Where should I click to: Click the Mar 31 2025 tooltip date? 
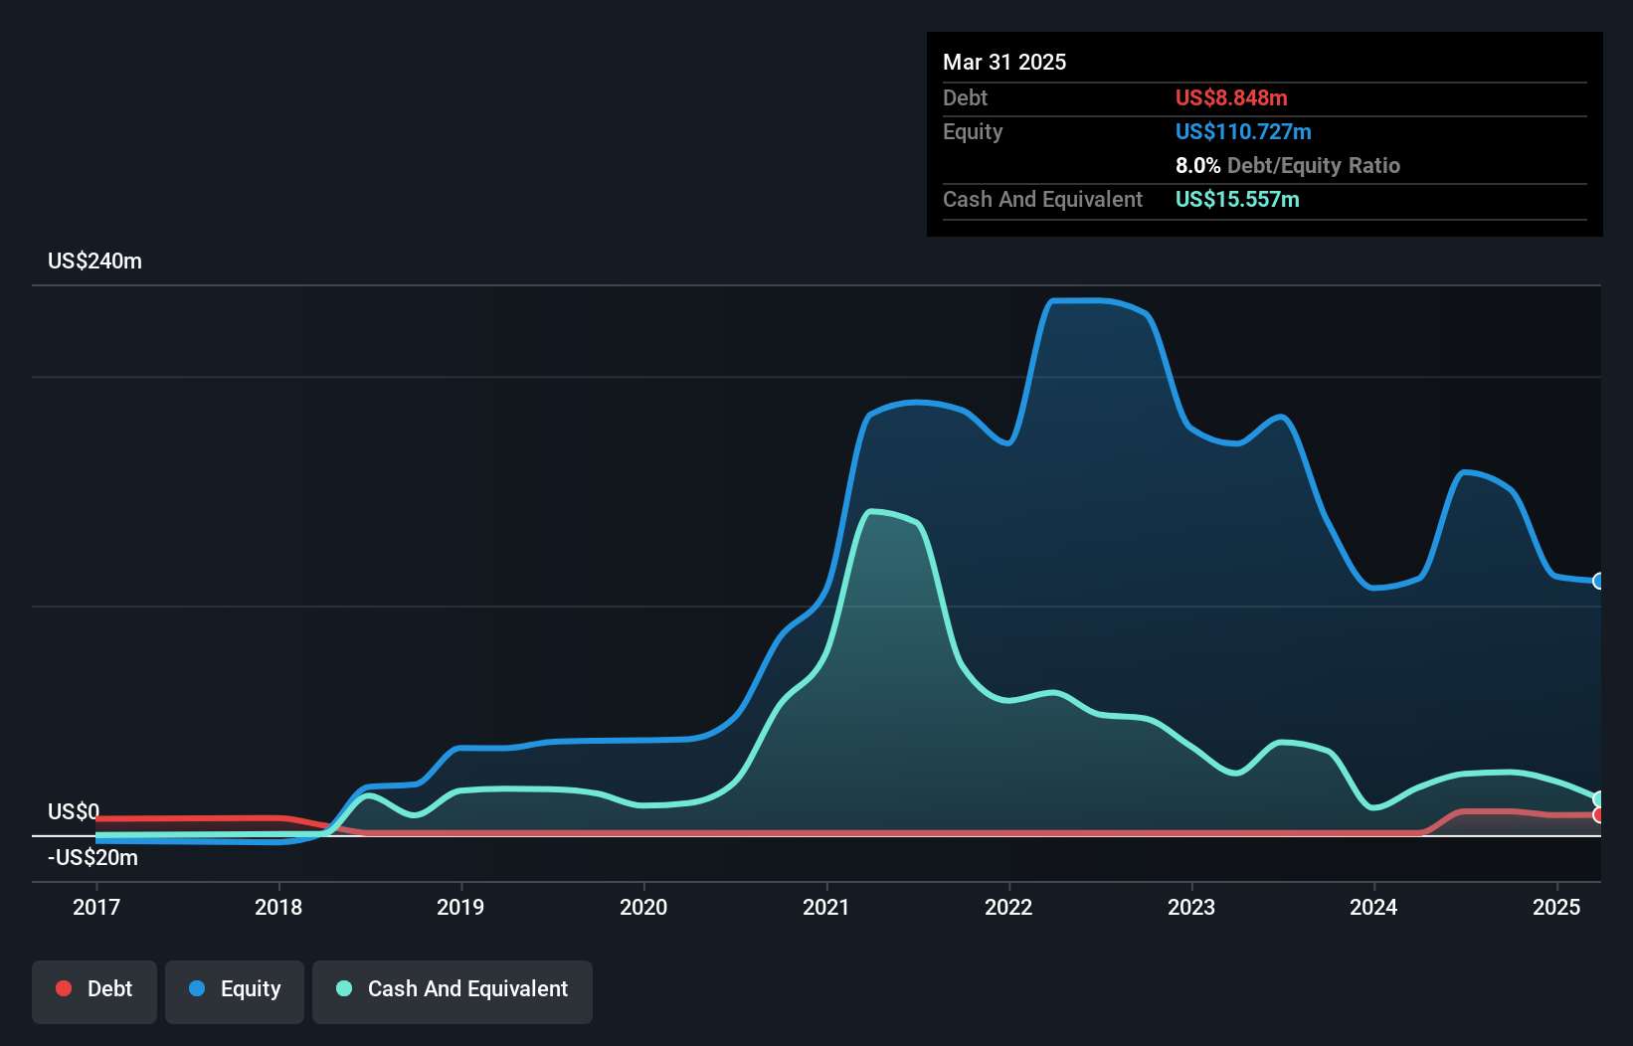tap(1004, 62)
